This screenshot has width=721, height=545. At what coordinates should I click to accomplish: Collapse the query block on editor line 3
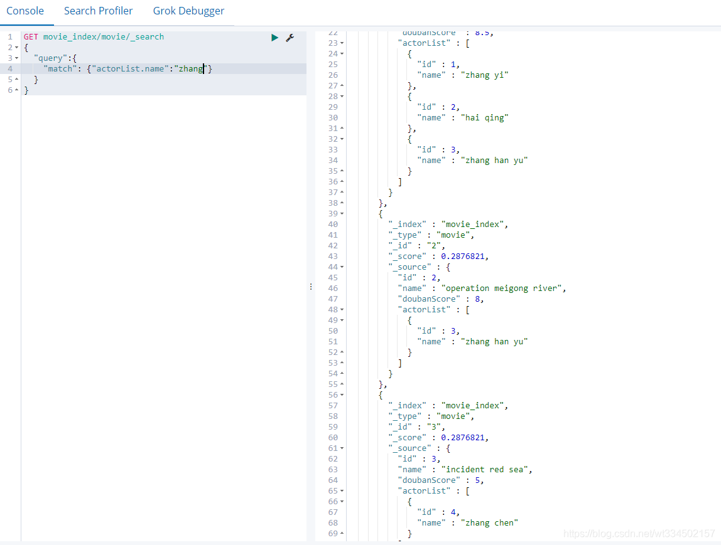click(x=16, y=58)
